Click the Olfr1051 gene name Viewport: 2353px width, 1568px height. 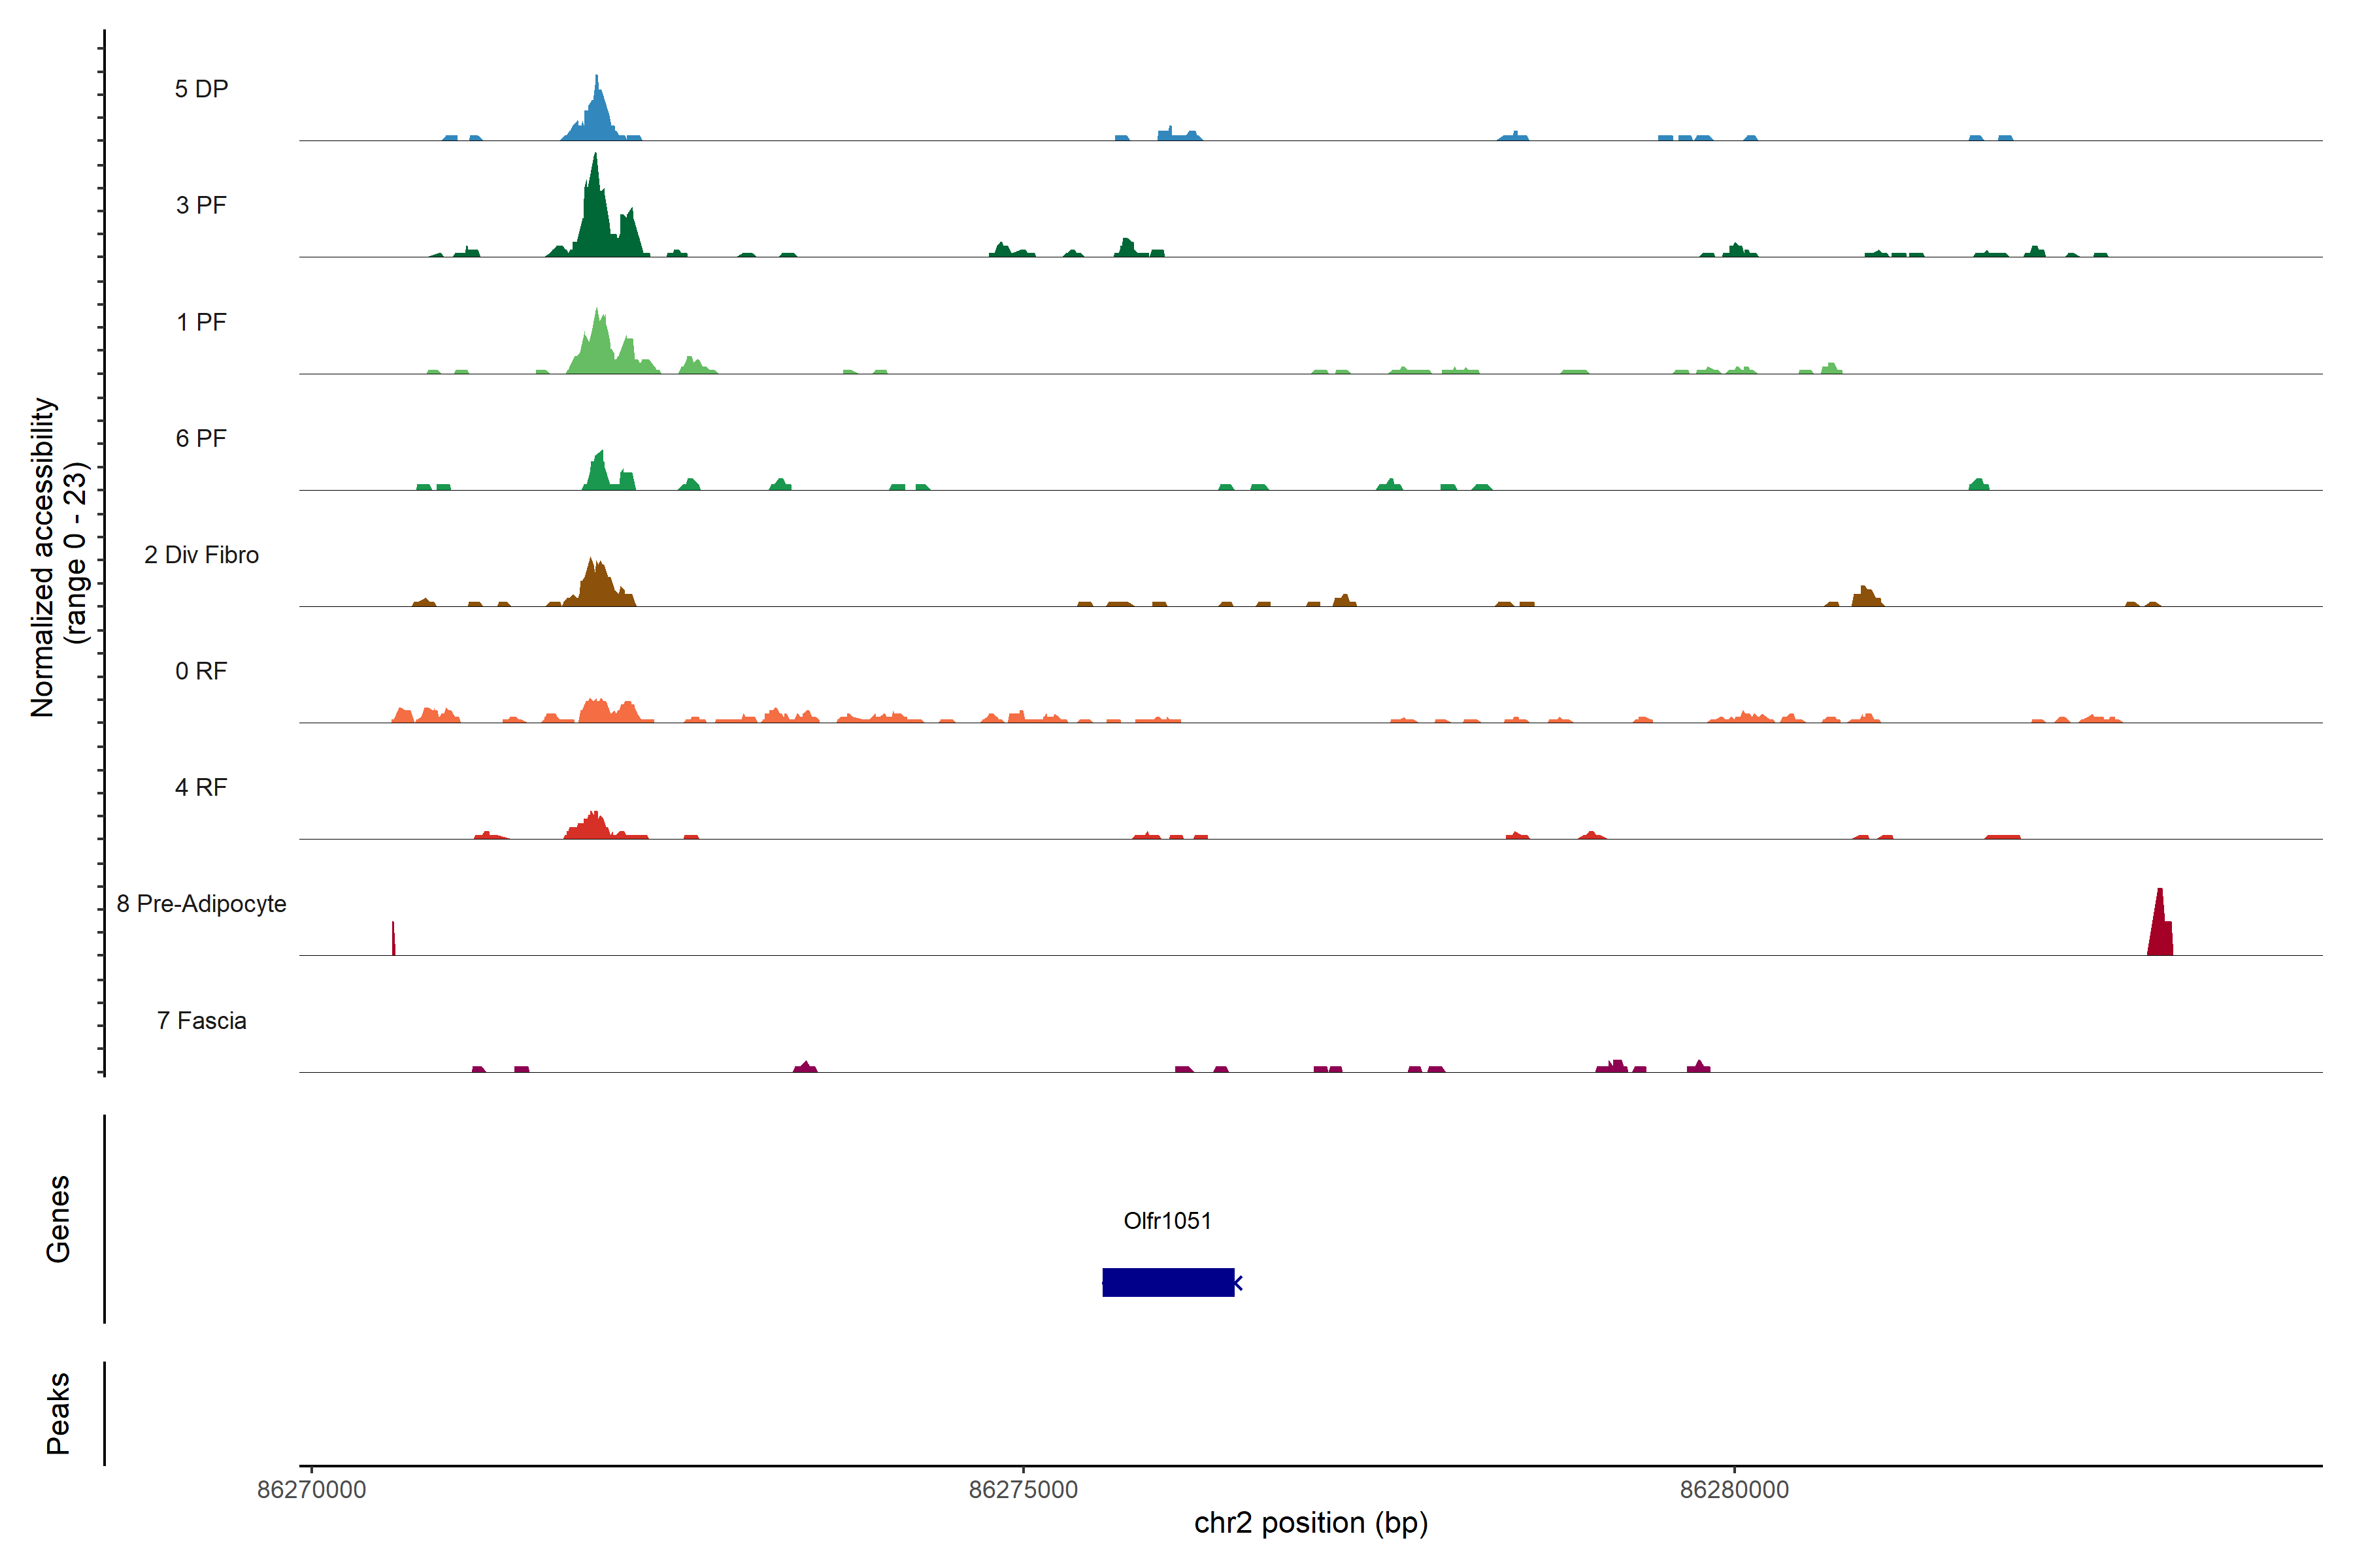tap(1167, 1221)
